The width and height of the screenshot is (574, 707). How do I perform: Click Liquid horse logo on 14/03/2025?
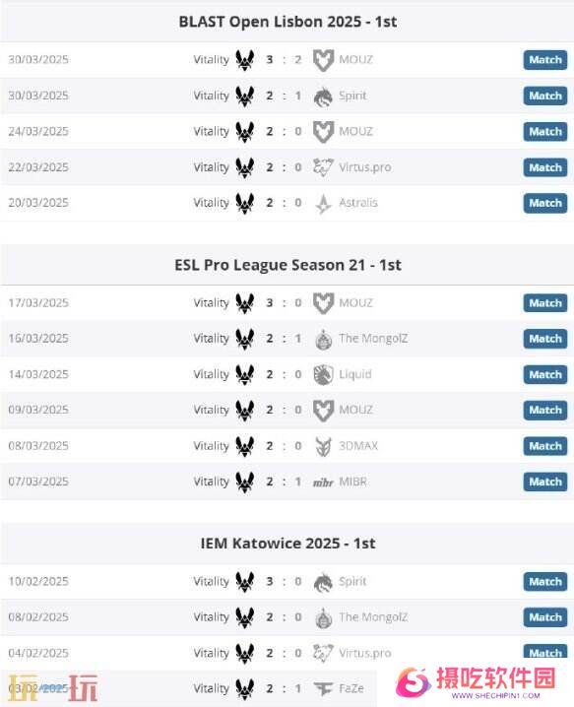323,375
